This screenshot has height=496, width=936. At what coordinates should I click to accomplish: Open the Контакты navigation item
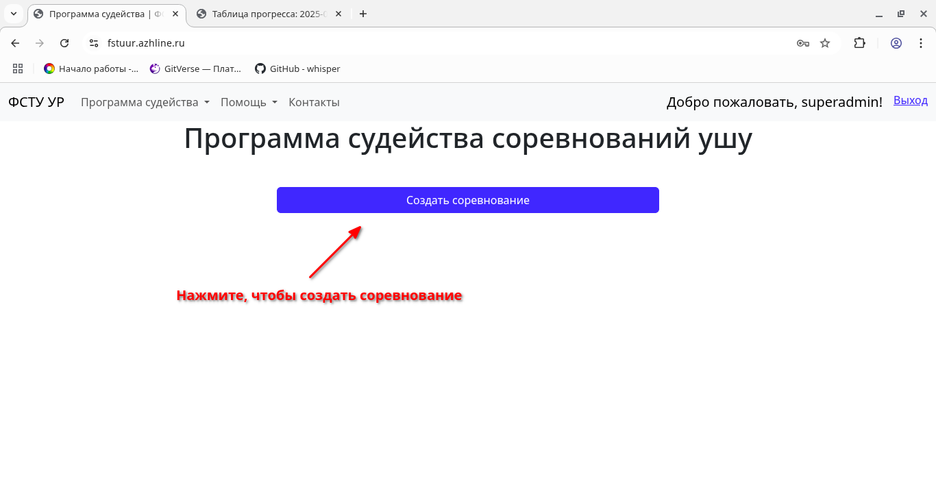coord(314,102)
